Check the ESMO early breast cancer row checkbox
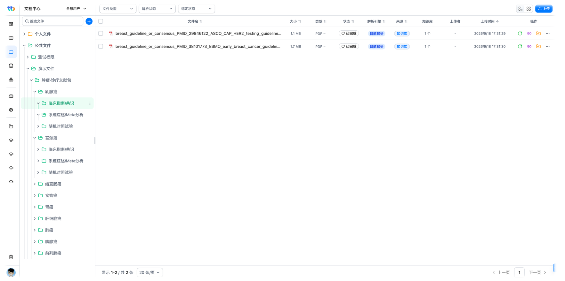Image resolution: width=565 pixels, height=281 pixels. pos(101,47)
